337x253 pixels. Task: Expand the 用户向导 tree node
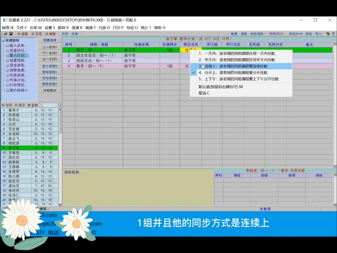coord(3,90)
